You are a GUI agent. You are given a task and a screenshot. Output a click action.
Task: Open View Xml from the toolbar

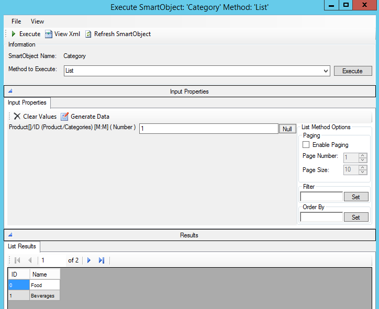tap(63, 34)
